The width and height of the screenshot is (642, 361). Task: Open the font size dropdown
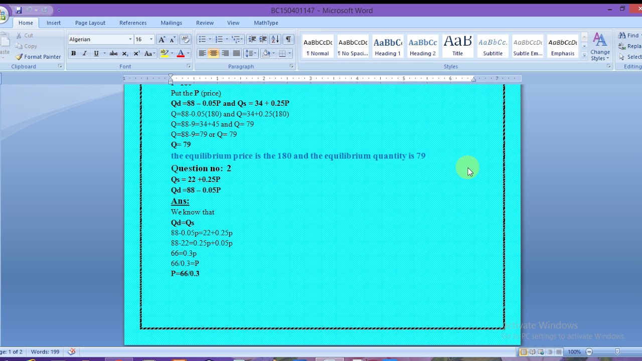point(151,40)
